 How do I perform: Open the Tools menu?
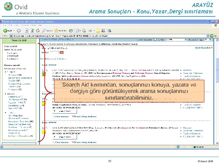click(34, 25)
